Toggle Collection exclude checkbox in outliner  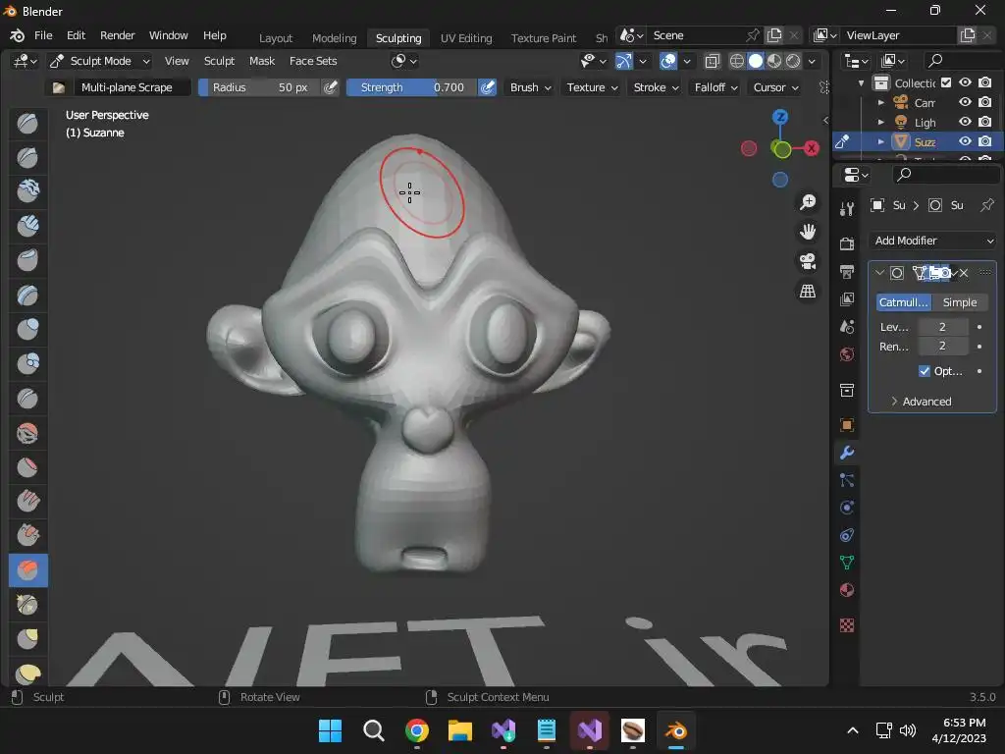946,82
